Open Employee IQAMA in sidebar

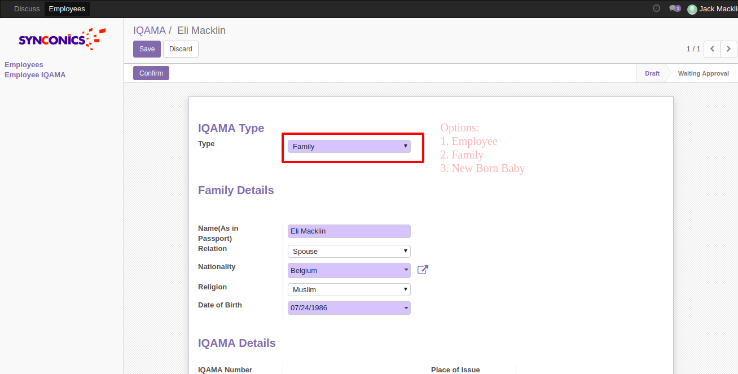[x=35, y=75]
